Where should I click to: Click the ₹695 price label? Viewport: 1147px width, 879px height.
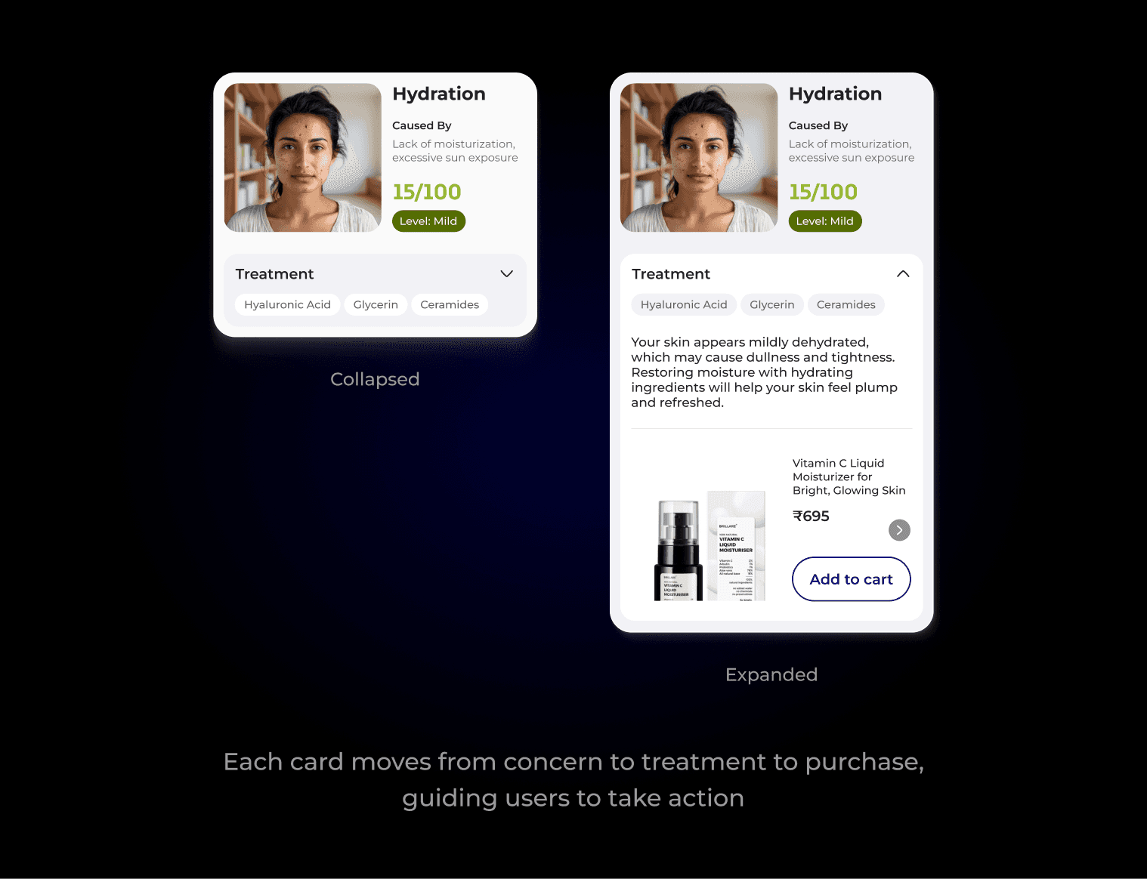pyautogui.click(x=811, y=517)
